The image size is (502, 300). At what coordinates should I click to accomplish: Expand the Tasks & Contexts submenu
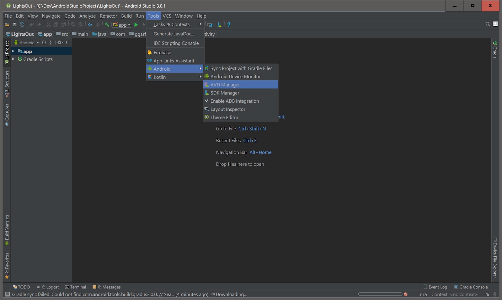click(x=175, y=24)
